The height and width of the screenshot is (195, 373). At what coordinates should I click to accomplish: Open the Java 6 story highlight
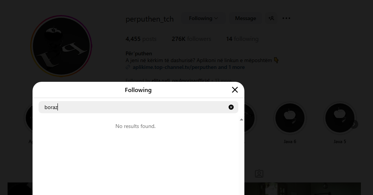pyautogui.click(x=290, y=119)
